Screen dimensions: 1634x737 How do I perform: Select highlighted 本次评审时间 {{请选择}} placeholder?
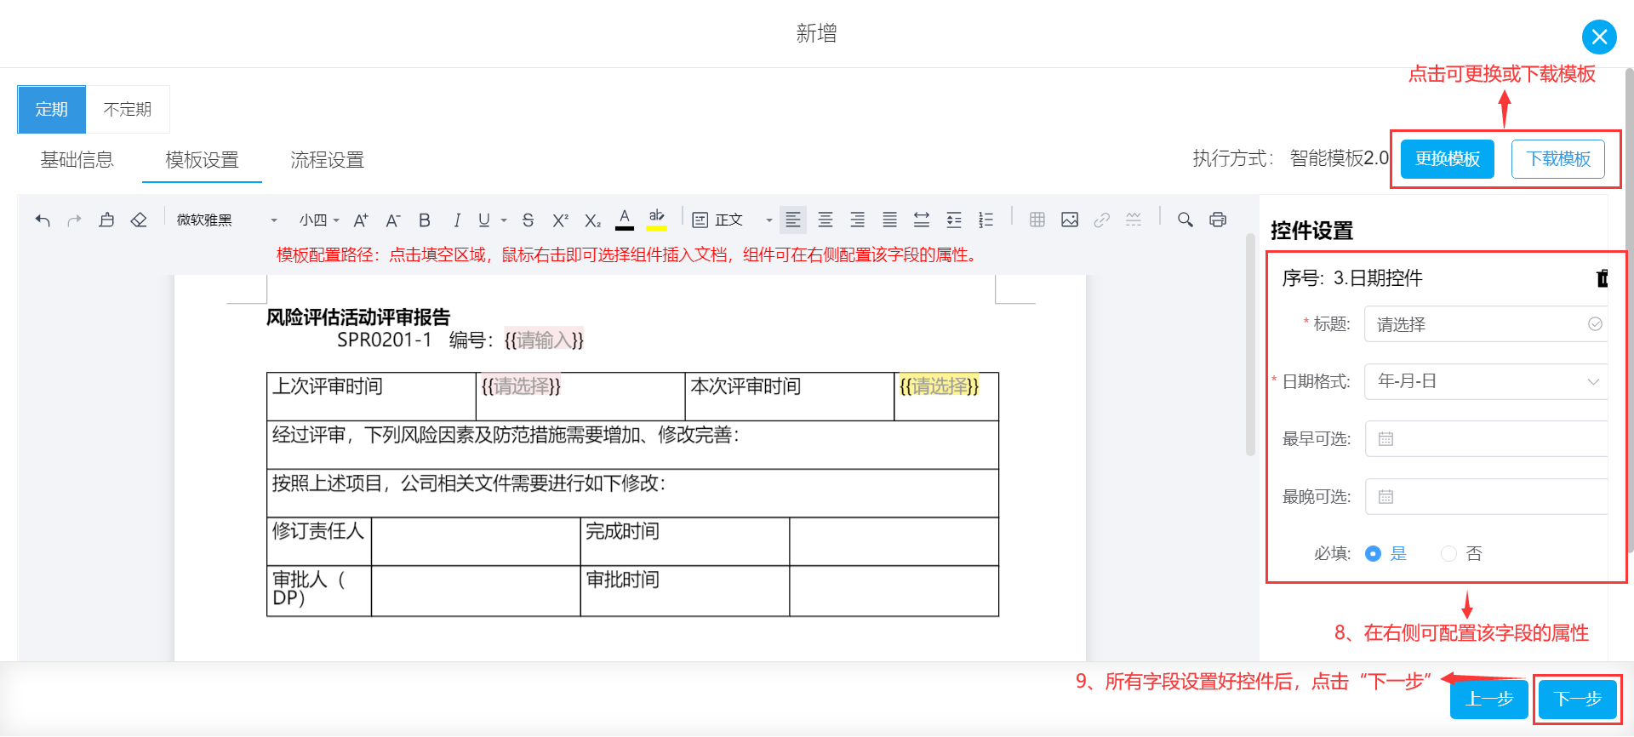940,386
